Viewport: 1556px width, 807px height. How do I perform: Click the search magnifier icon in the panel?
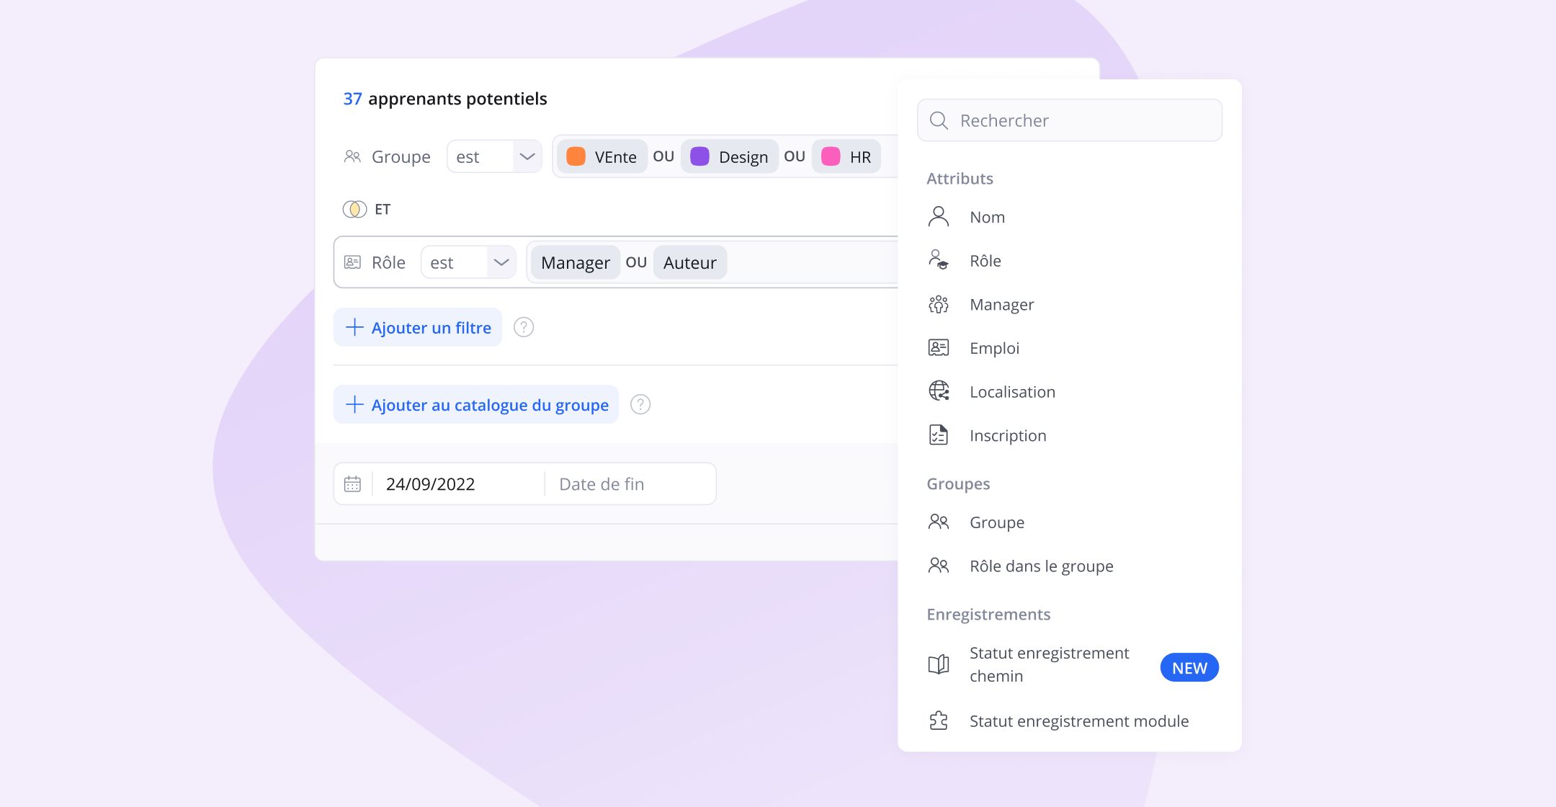pos(939,120)
